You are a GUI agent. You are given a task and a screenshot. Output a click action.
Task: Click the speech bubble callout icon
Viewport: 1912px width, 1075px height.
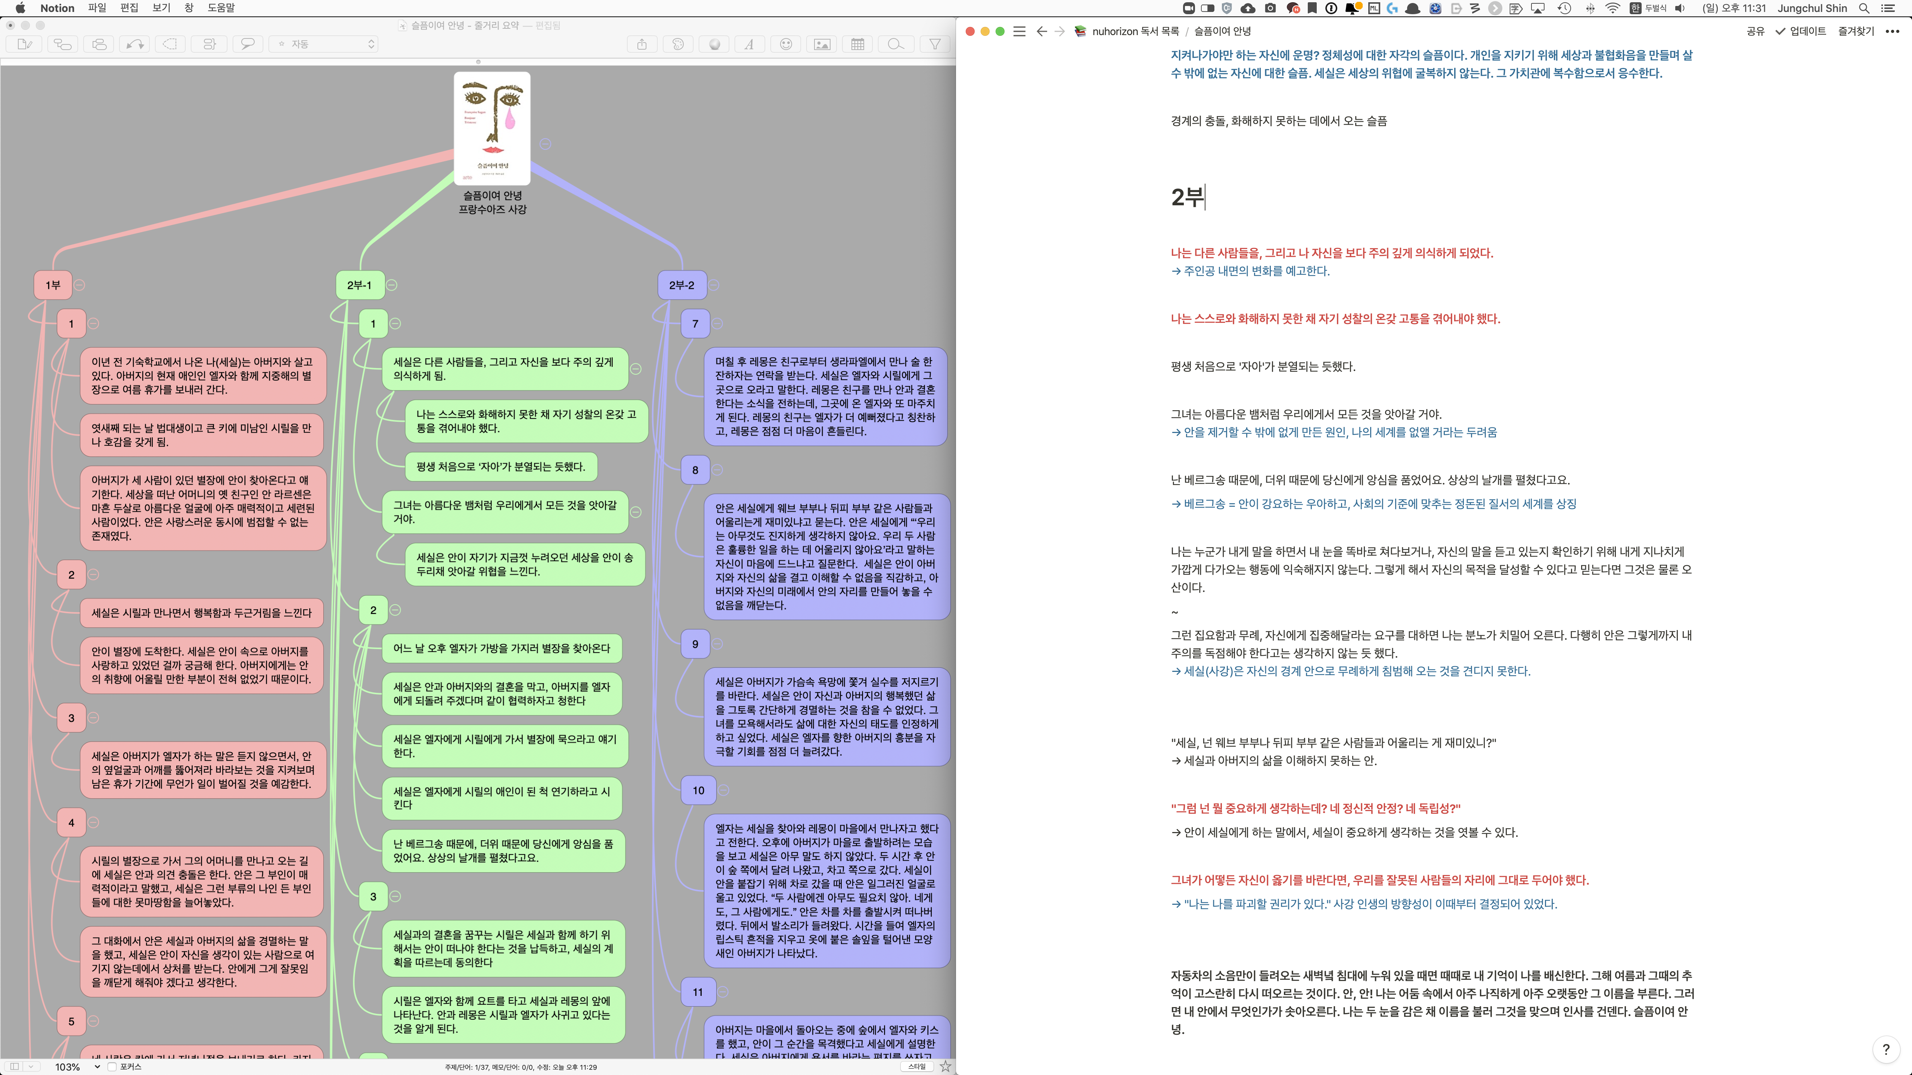247,44
